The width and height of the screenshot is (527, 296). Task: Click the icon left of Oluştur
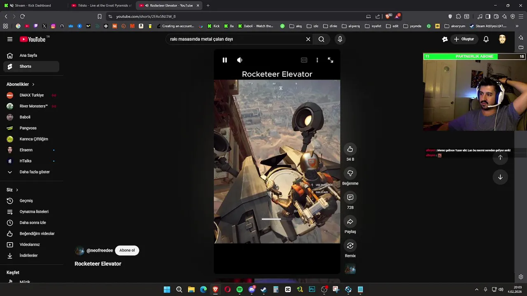pos(445,39)
